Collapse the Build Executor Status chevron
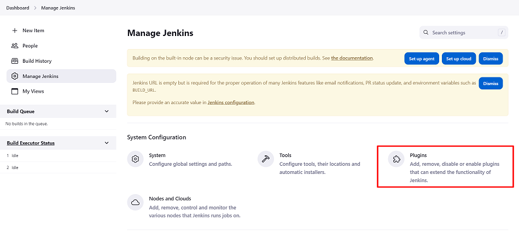 tap(107, 143)
